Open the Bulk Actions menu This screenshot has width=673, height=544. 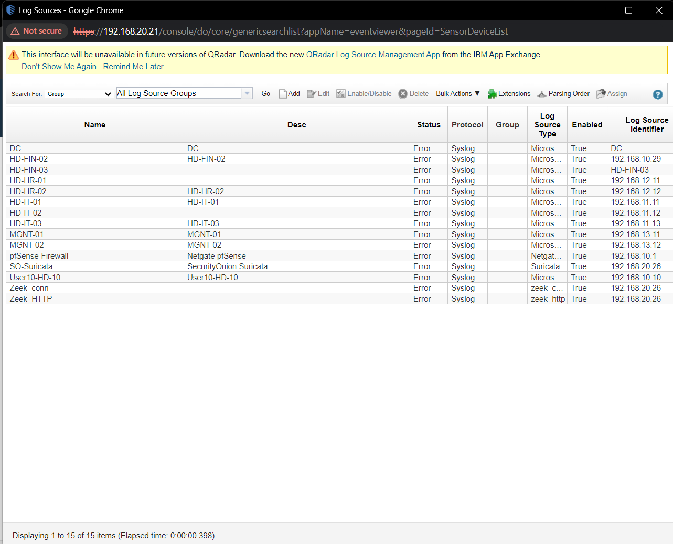click(x=457, y=94)
